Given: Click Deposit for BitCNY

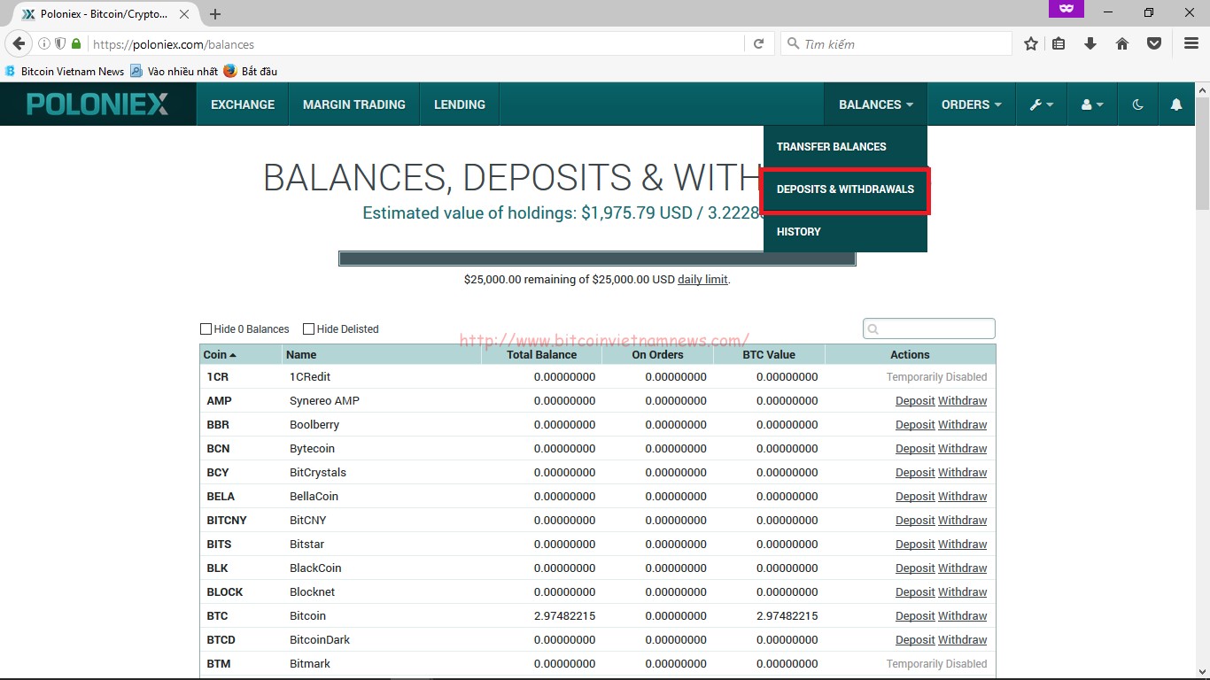Looking at the screenshot, I should (915, 520).
